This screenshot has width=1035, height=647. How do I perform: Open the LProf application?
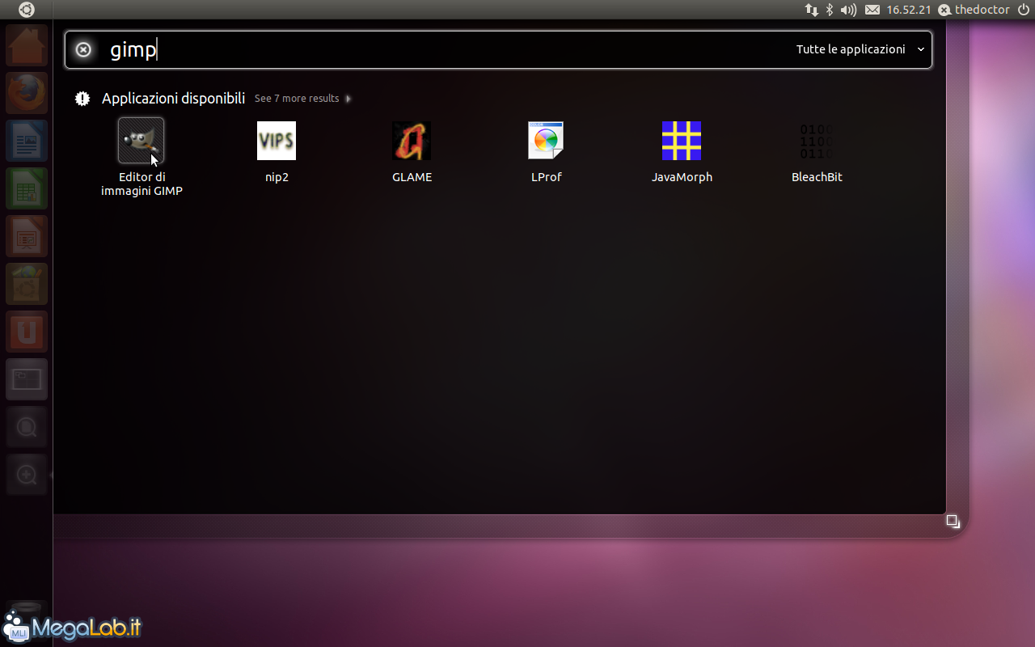tap(546, 142)
